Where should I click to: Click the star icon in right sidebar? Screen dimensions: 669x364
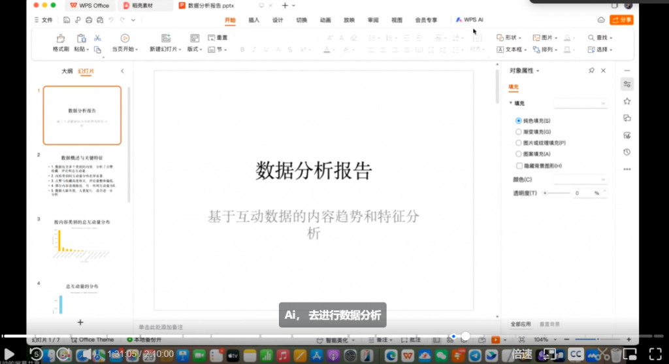[627, 101]
